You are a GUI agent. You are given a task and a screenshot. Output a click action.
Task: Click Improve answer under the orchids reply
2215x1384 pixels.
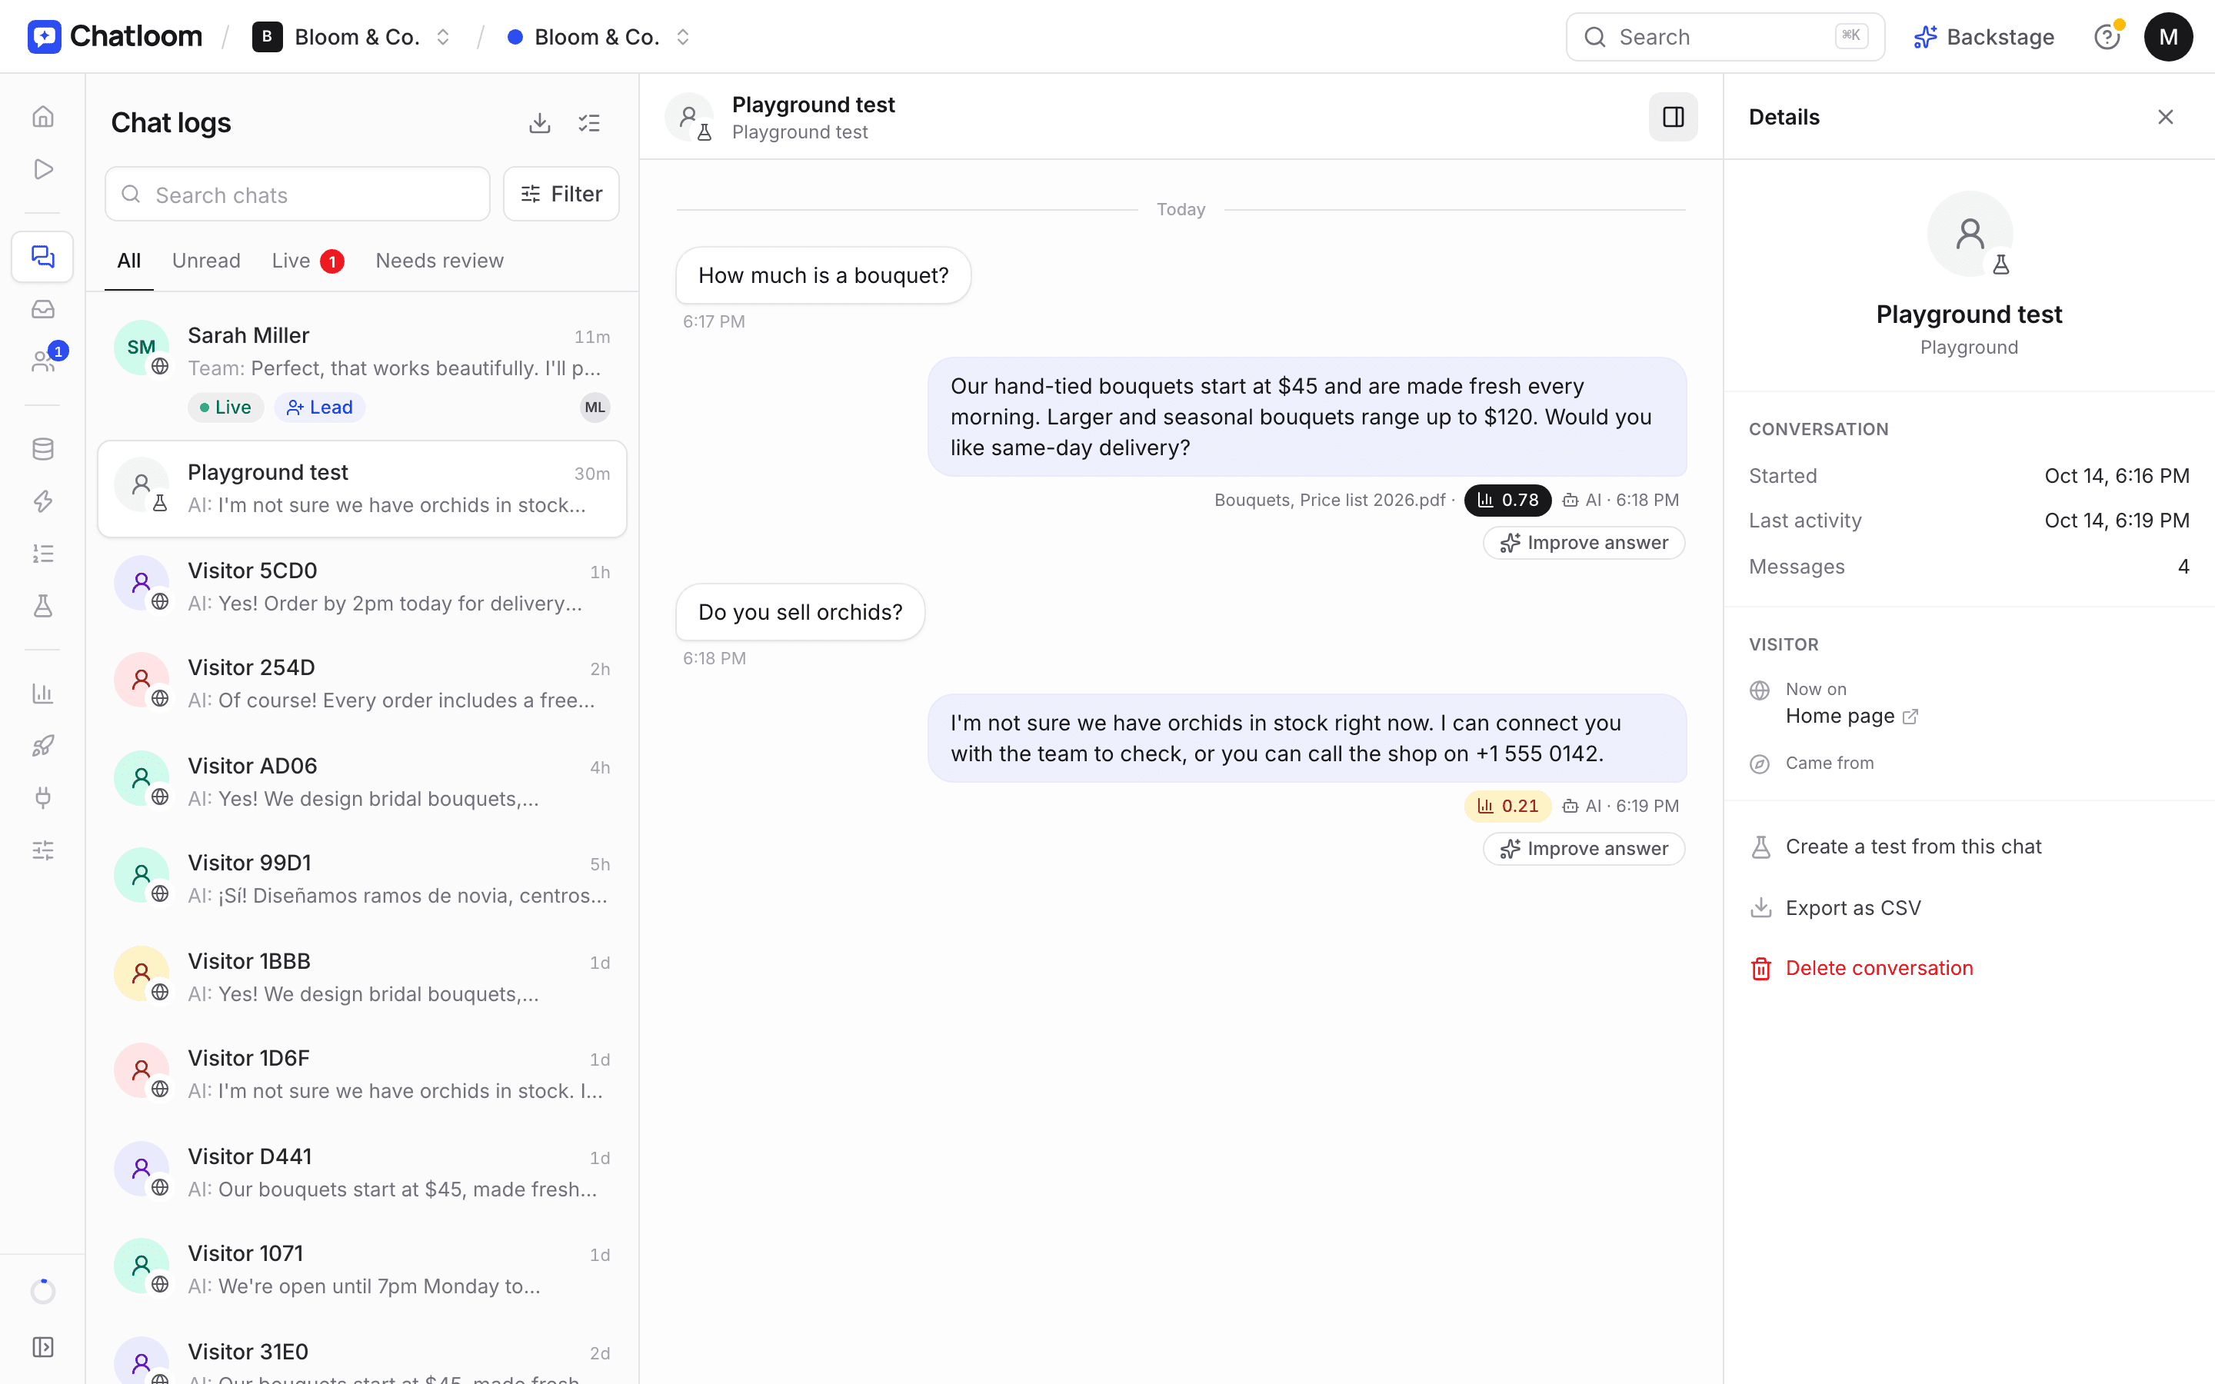click(1584, 849)
